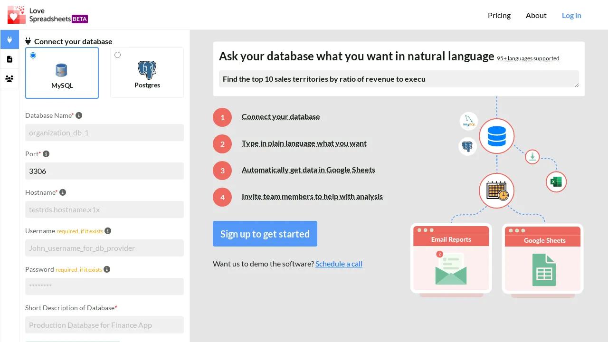
Task: Go to the About page
Action: [536, 15]
